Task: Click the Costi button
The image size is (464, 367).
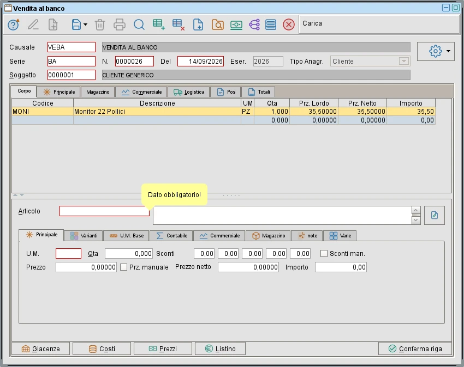Action: 102,348
